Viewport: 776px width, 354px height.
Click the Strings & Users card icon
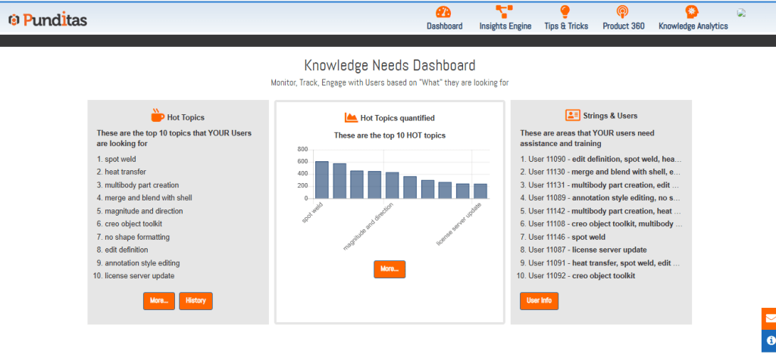click(572, 116)
